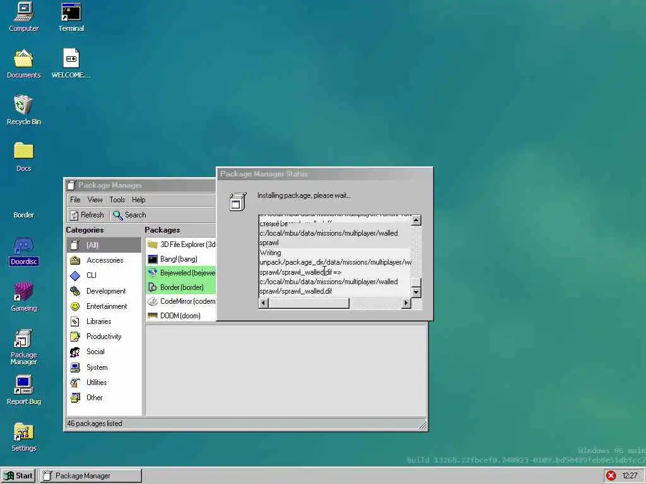The height and width of the screenshot is (484, 646).
Task: Select the Development category
Action: [x=104, y=291]
